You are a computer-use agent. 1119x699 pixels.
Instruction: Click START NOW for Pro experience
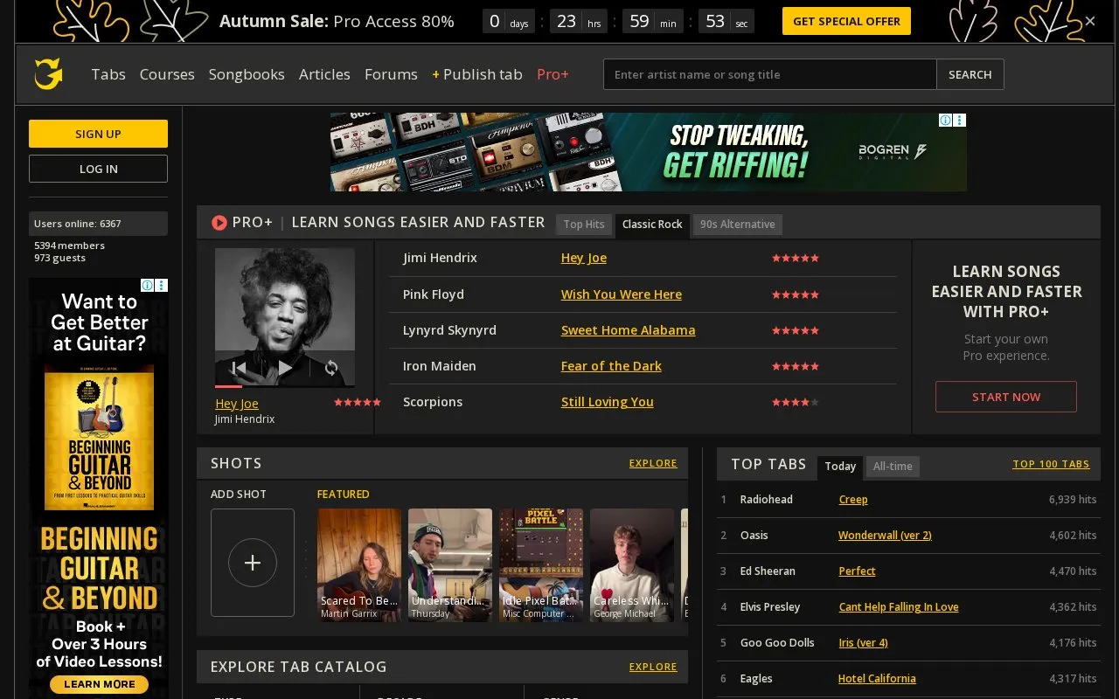point(1006,397)
